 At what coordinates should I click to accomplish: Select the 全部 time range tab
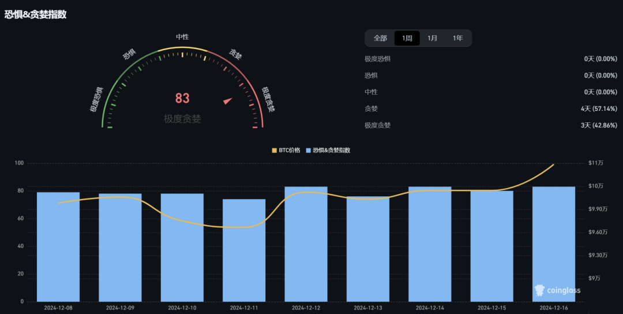(x=380, y=38)
